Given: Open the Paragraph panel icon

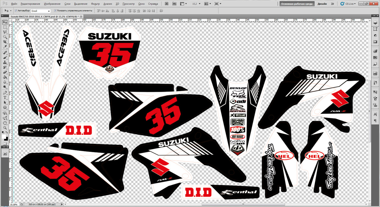Looking at the screenshot, I should 375,121.
